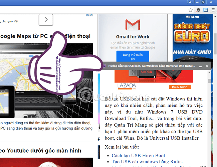Click the popup scrollbar up arrow
The height and width of the screenshot is (167, 217).
[209, 72]
